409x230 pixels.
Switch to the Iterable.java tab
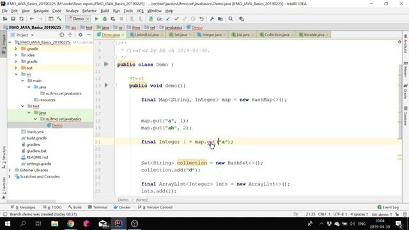coord(314,34)
